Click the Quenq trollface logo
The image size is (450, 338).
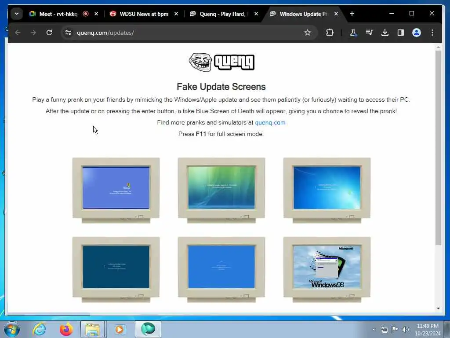pyautogui.click(x=221, y=62)
